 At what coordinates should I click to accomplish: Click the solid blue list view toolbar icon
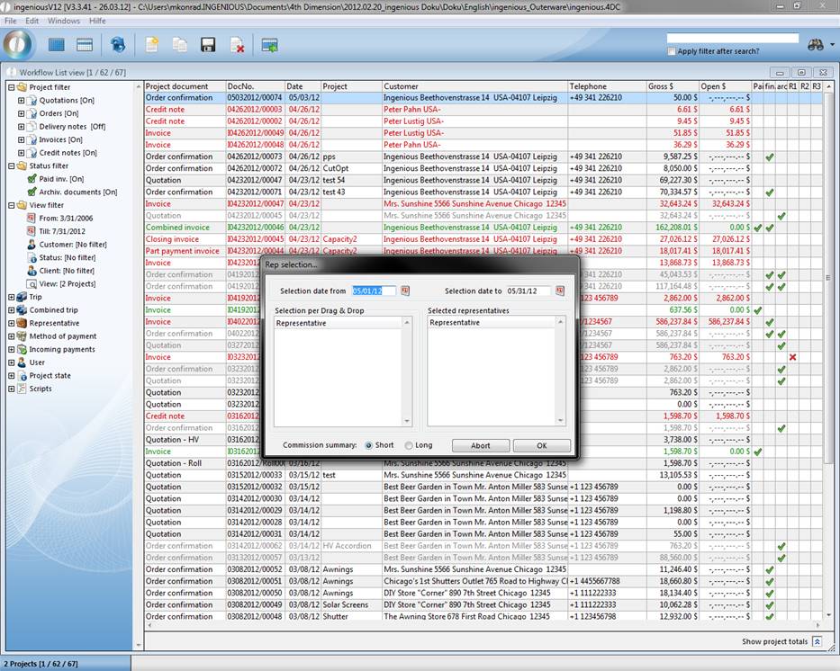pos(57,45)
